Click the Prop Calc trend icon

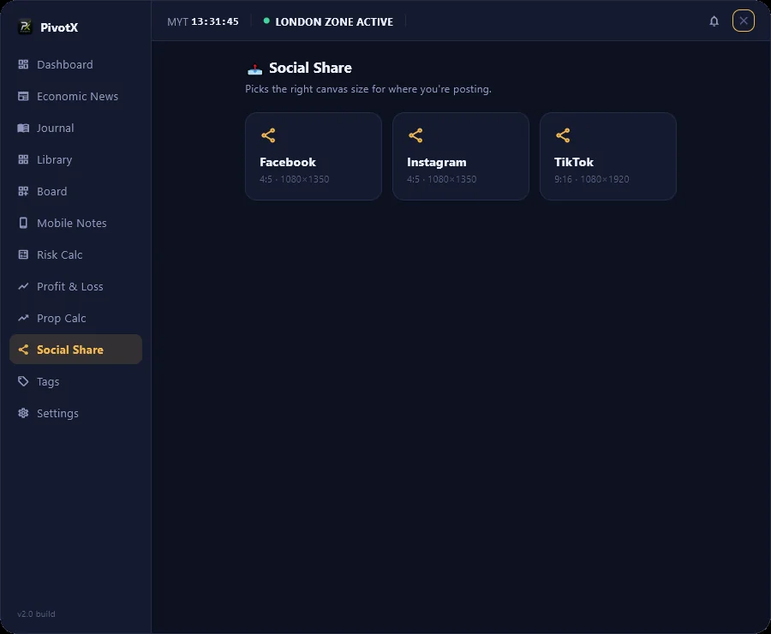23,318
